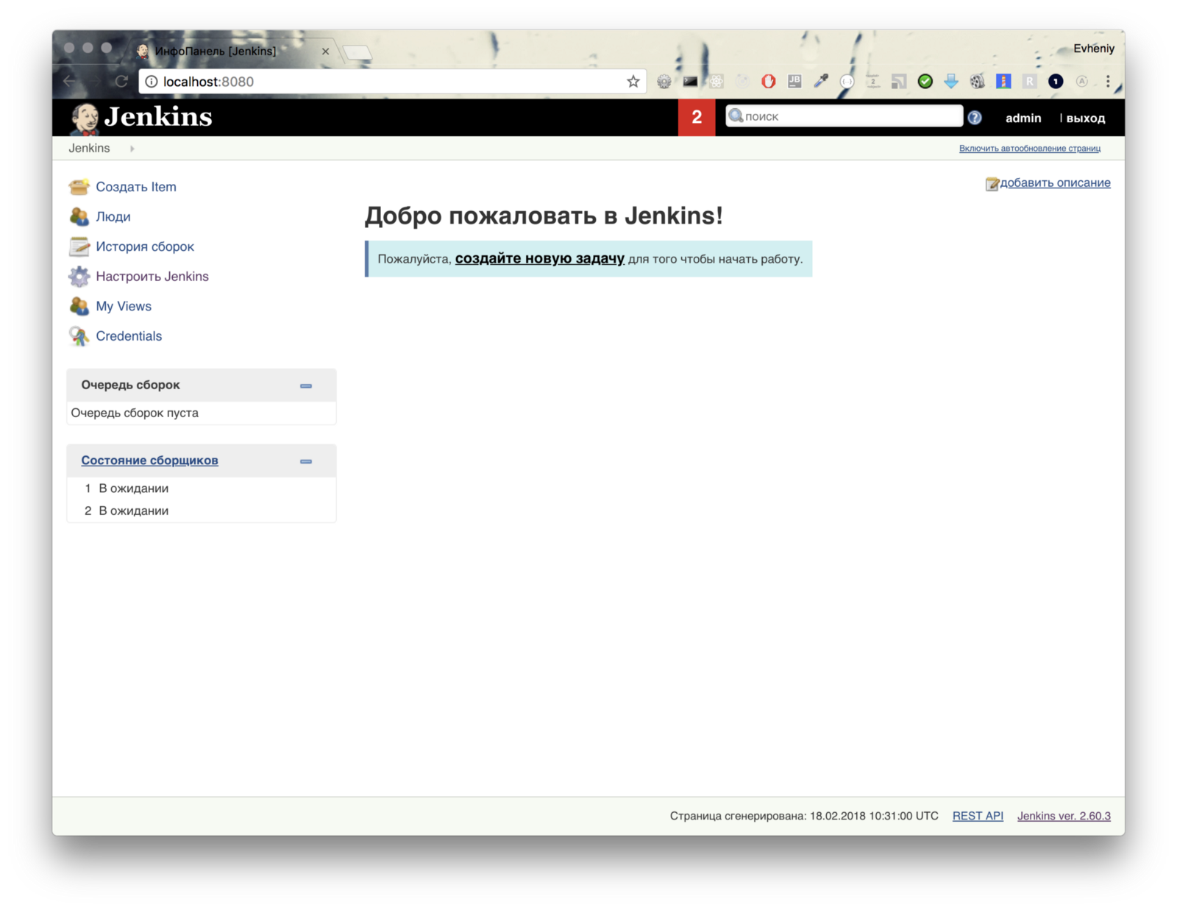Click the search help question-mark icon

click(x=975, y=118)
